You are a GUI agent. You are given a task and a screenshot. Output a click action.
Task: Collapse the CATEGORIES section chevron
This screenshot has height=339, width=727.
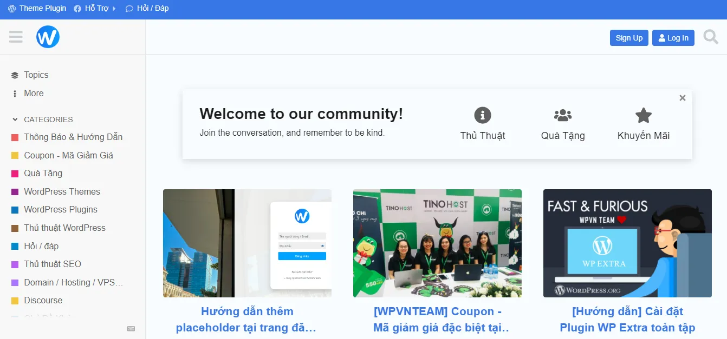[15, 119]
